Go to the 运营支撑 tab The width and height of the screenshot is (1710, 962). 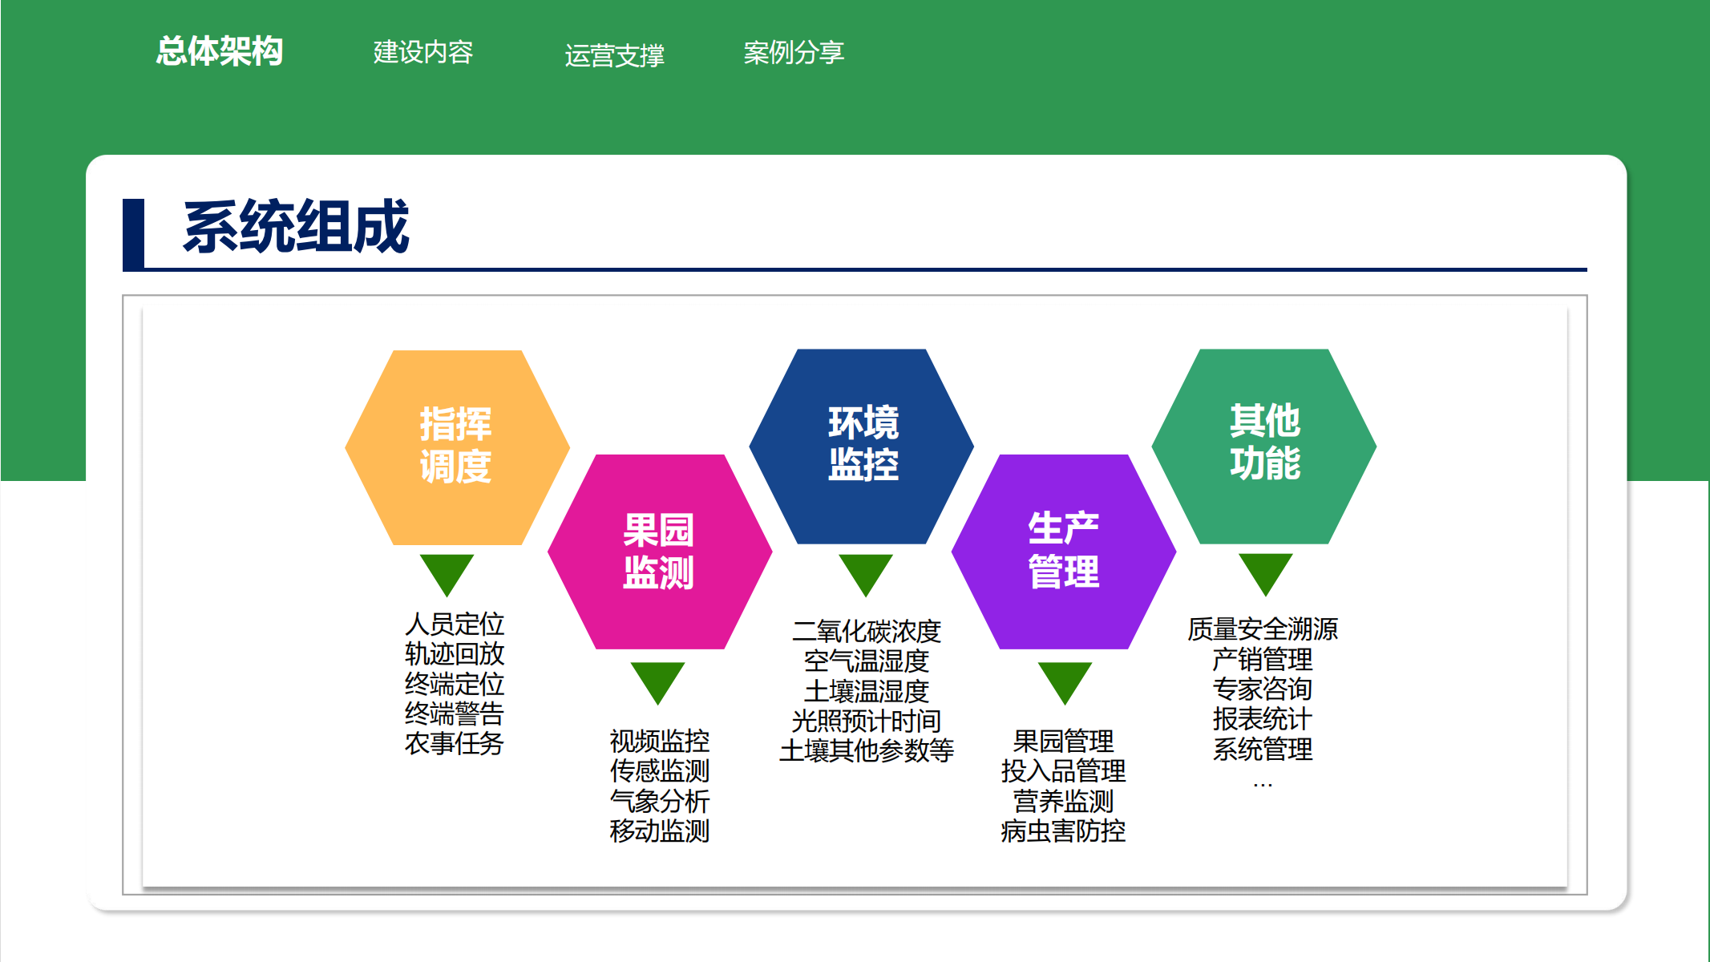[x=614, y=55]
